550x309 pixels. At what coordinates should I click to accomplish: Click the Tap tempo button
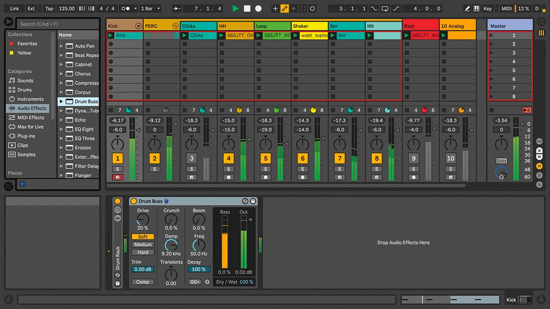tap(49, 8)
